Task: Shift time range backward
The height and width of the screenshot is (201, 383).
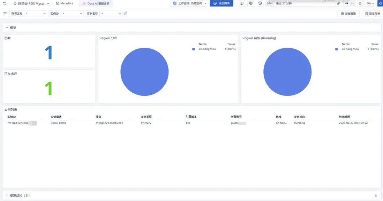Action: [x=346, y=3]
